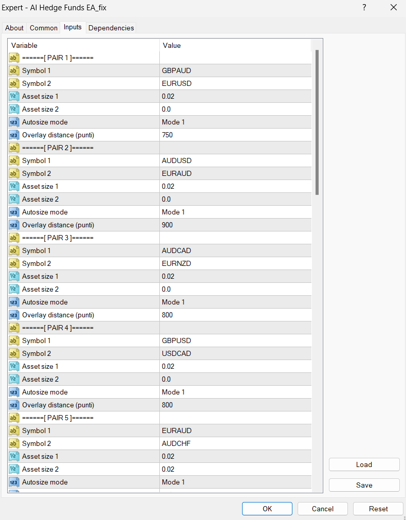
Task: Click the icon in the AUDCHF symbol row
Action: 14,443
